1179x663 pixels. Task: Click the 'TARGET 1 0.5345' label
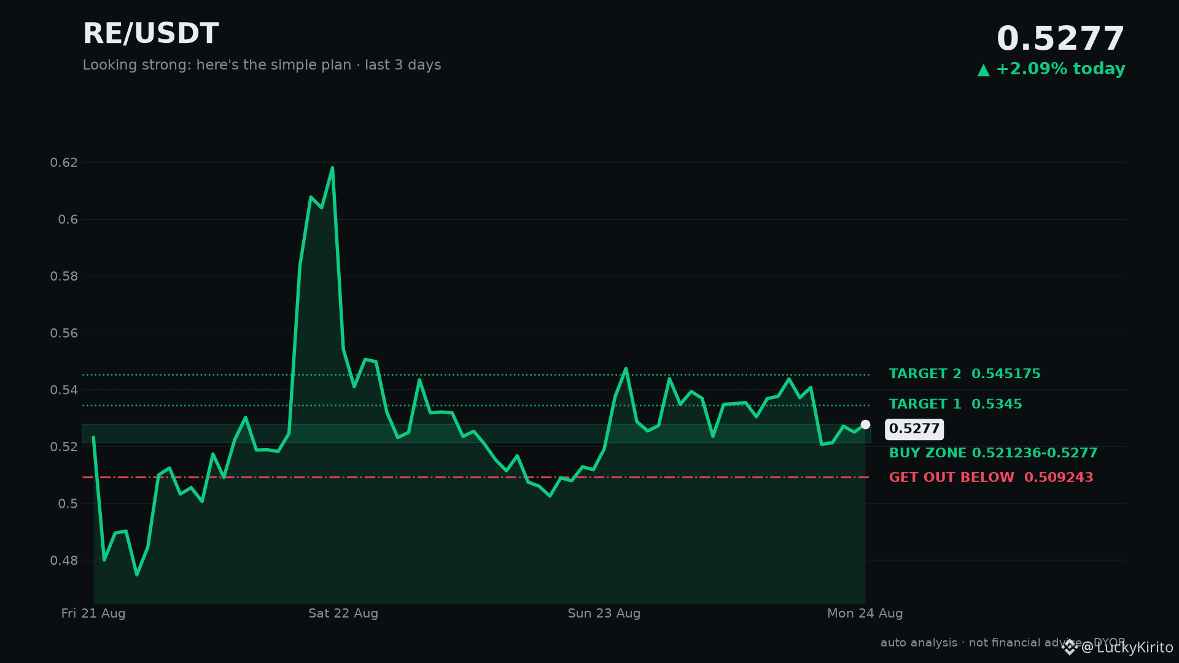tap(955, 404)
